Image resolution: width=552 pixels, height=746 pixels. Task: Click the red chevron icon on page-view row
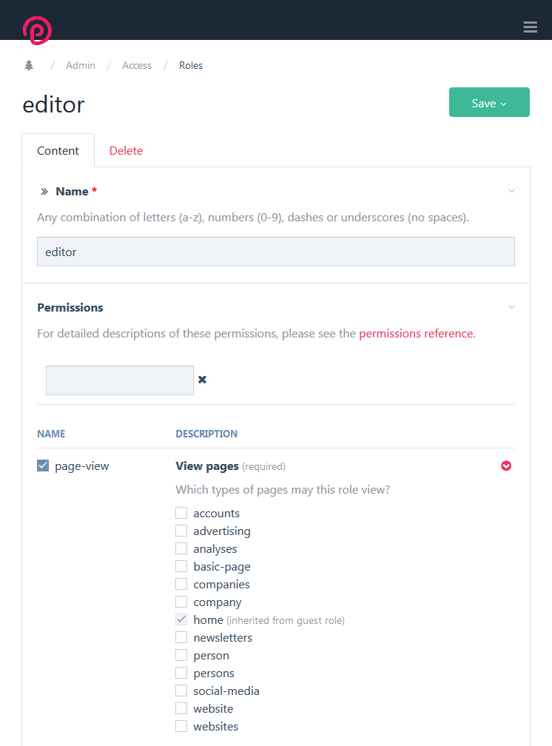(x=506, y=466)
